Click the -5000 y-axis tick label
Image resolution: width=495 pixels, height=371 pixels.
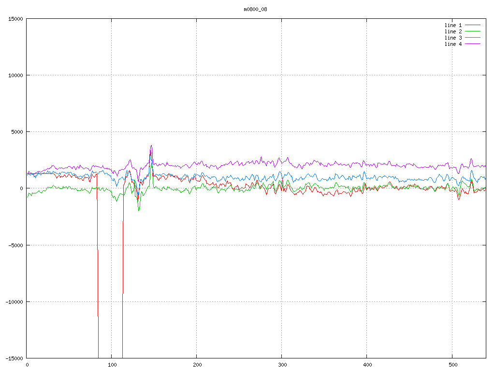point(15,245)
